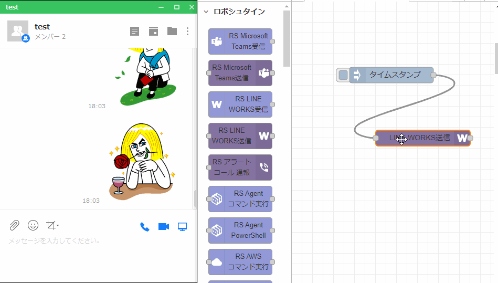Select the RS Microsoft Teams送信 node
498x283 pixels.
coord(240,73)
